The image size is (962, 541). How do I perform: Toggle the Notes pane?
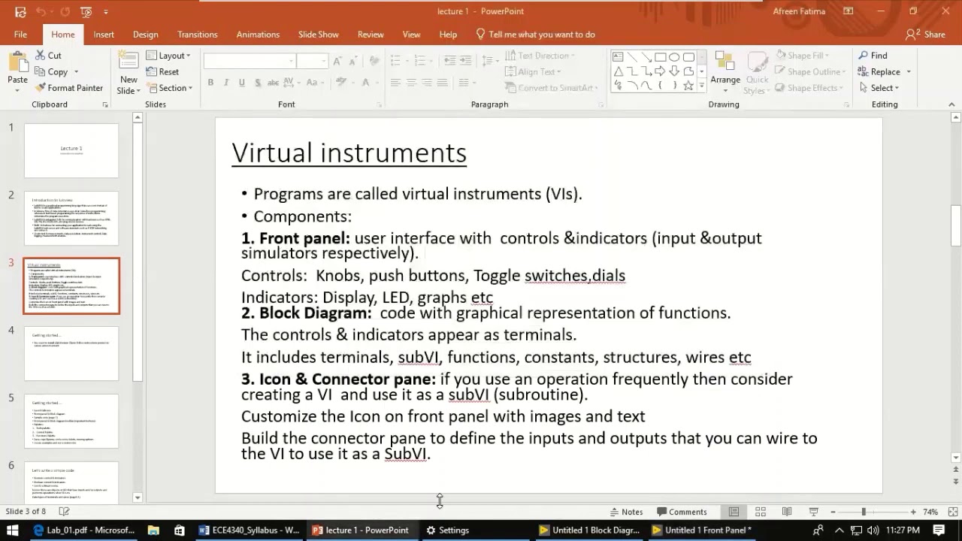tap(626, 512)
